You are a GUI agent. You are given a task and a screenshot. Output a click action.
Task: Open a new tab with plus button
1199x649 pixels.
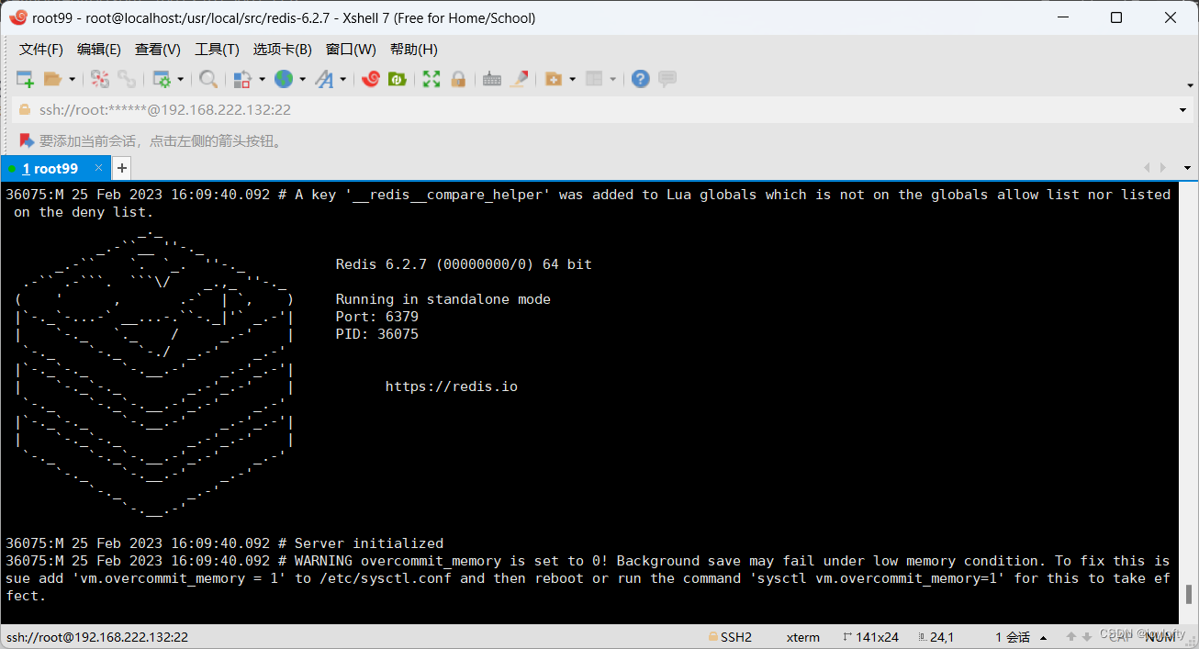click(x=121, y=168)
